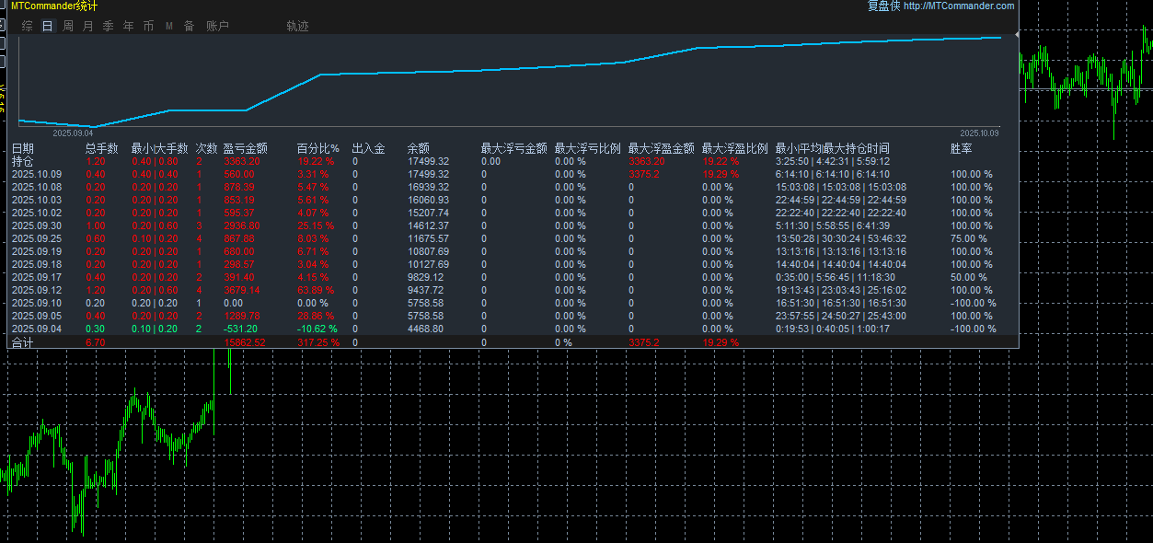Screen dimensions: 1153x543
Task: Click the 最大浮亏金额 column header
Action: click(x=514, y=148)
